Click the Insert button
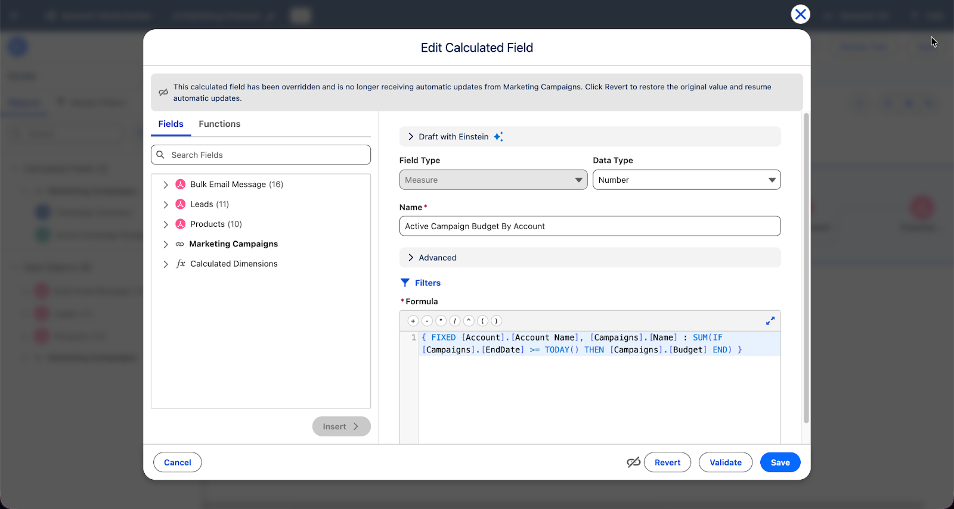Image resolution: width=954 pixels, height=509 pixels. coord(341,426)
